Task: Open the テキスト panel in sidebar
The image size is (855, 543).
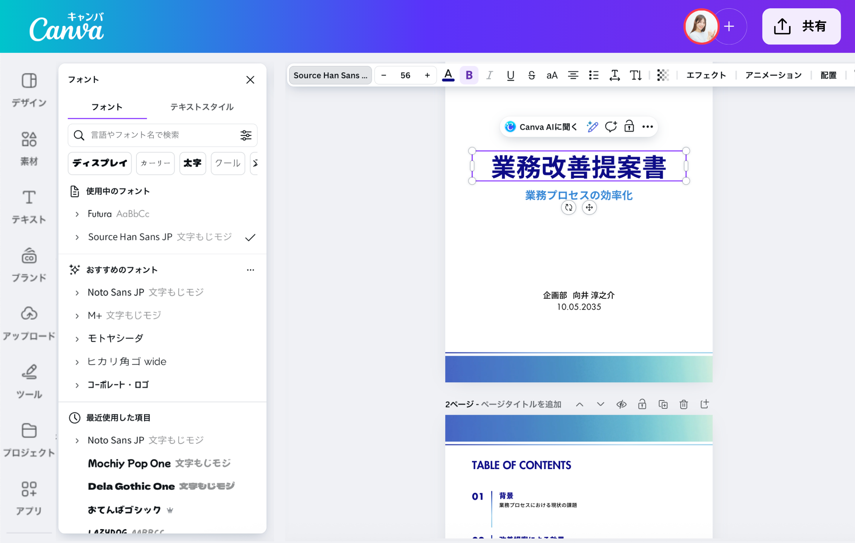Action: click(x=29, y=207)
